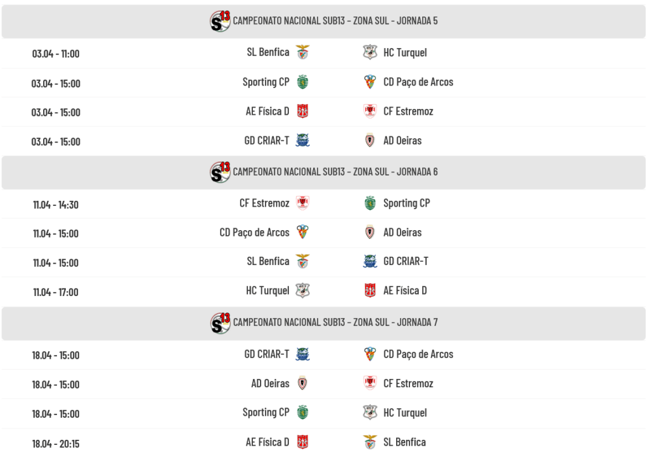
Task: Open SL Benfica team name in Jornada 5
Action: (x=267, y=53)
